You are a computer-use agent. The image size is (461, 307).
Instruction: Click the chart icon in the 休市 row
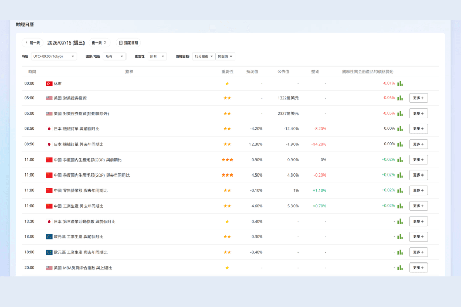click(400, 84)
